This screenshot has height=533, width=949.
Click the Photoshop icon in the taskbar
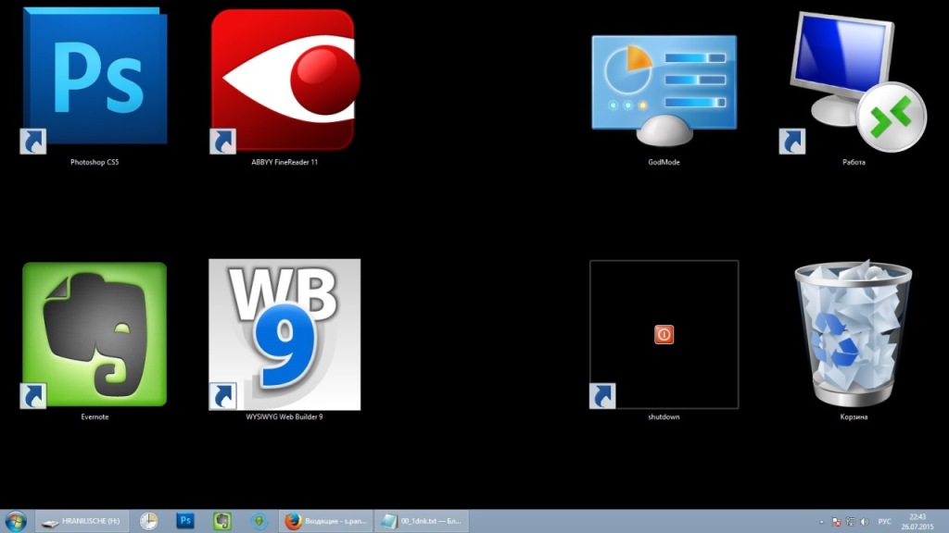(185, 521)
